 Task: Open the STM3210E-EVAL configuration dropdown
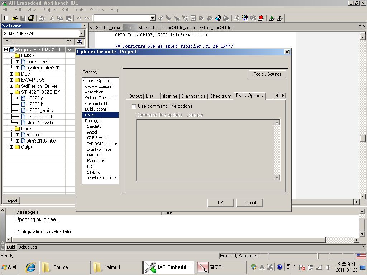click(81, 33)
